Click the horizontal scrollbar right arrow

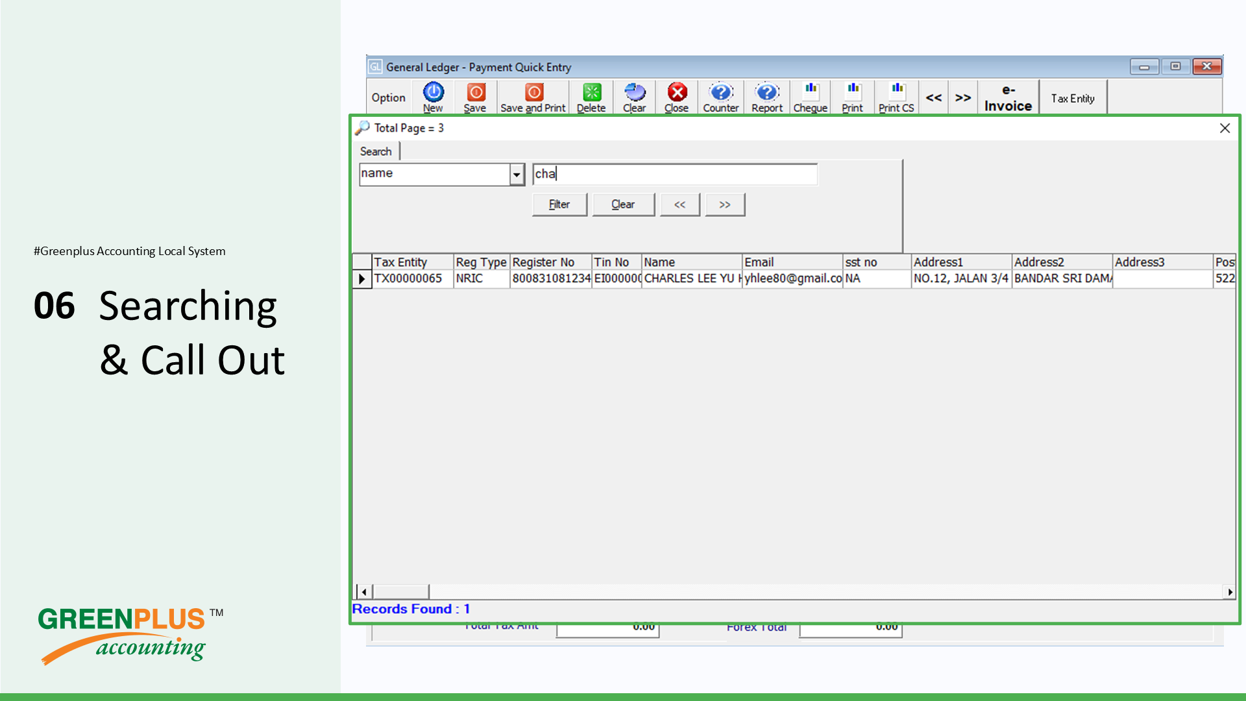pyautogui.click(x=1230, y=592)
